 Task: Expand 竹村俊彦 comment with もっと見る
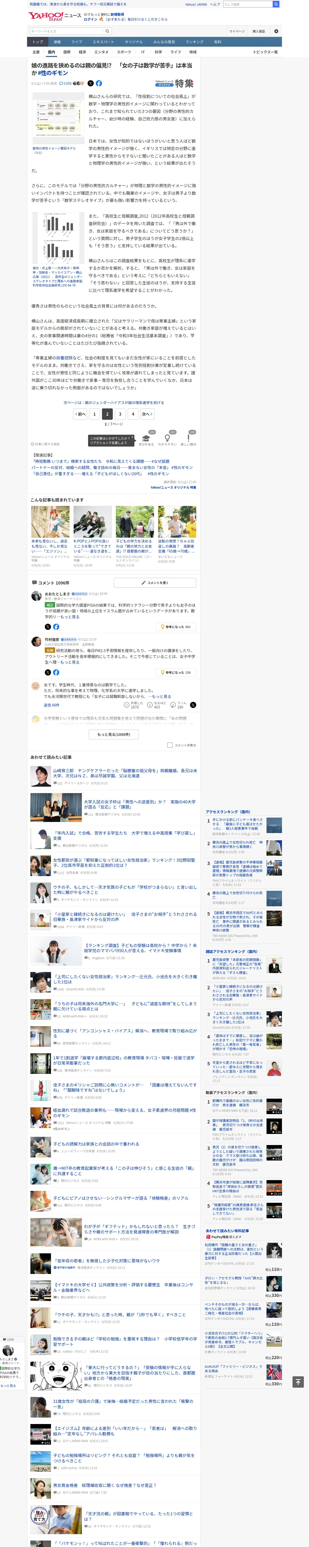tap(70, 662)
